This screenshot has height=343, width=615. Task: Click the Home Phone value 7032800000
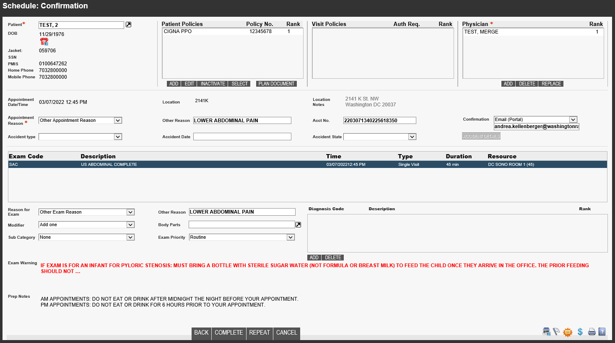53,70
